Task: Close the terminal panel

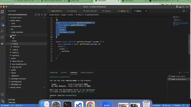Action: point(188,73)
